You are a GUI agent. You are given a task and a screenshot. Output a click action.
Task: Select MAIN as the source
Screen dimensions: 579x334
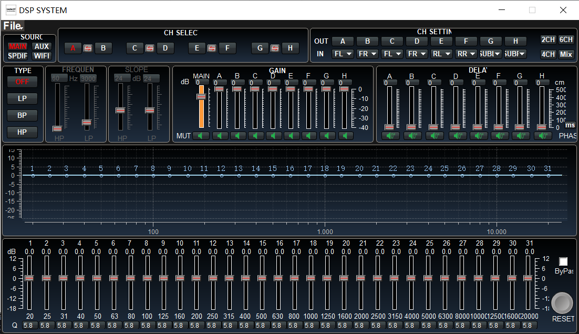click(x=18, y=47)
